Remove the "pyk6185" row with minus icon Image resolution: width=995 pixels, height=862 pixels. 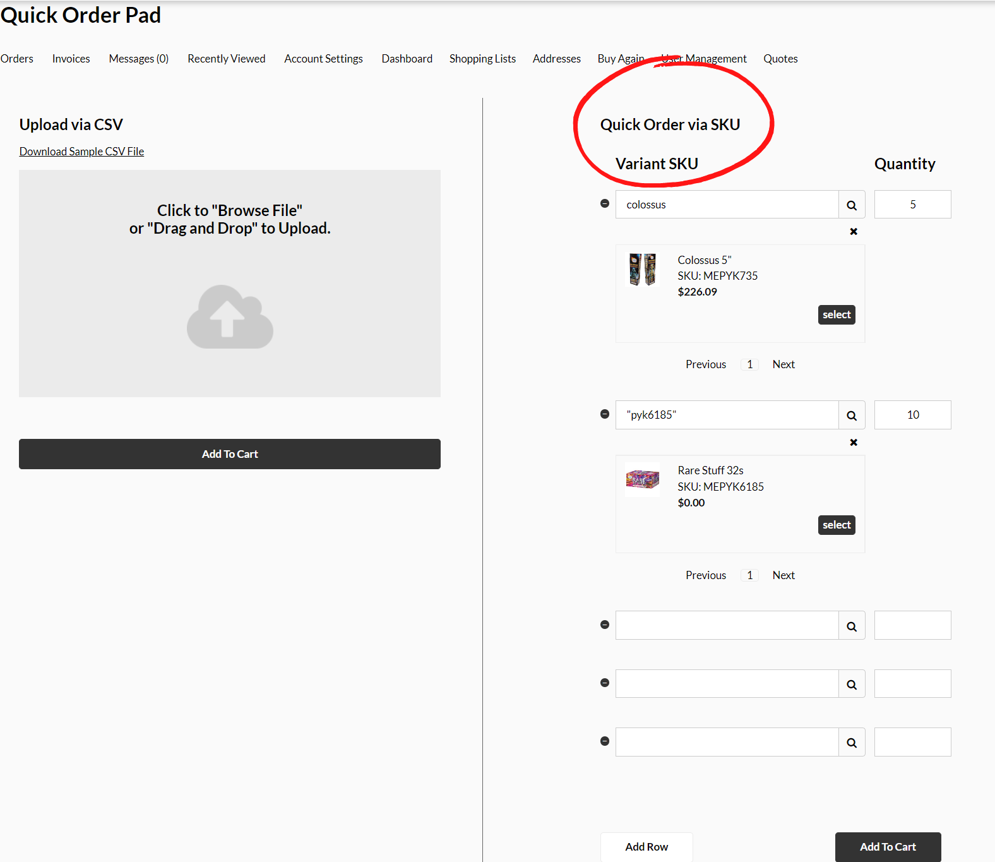(605, 414)
